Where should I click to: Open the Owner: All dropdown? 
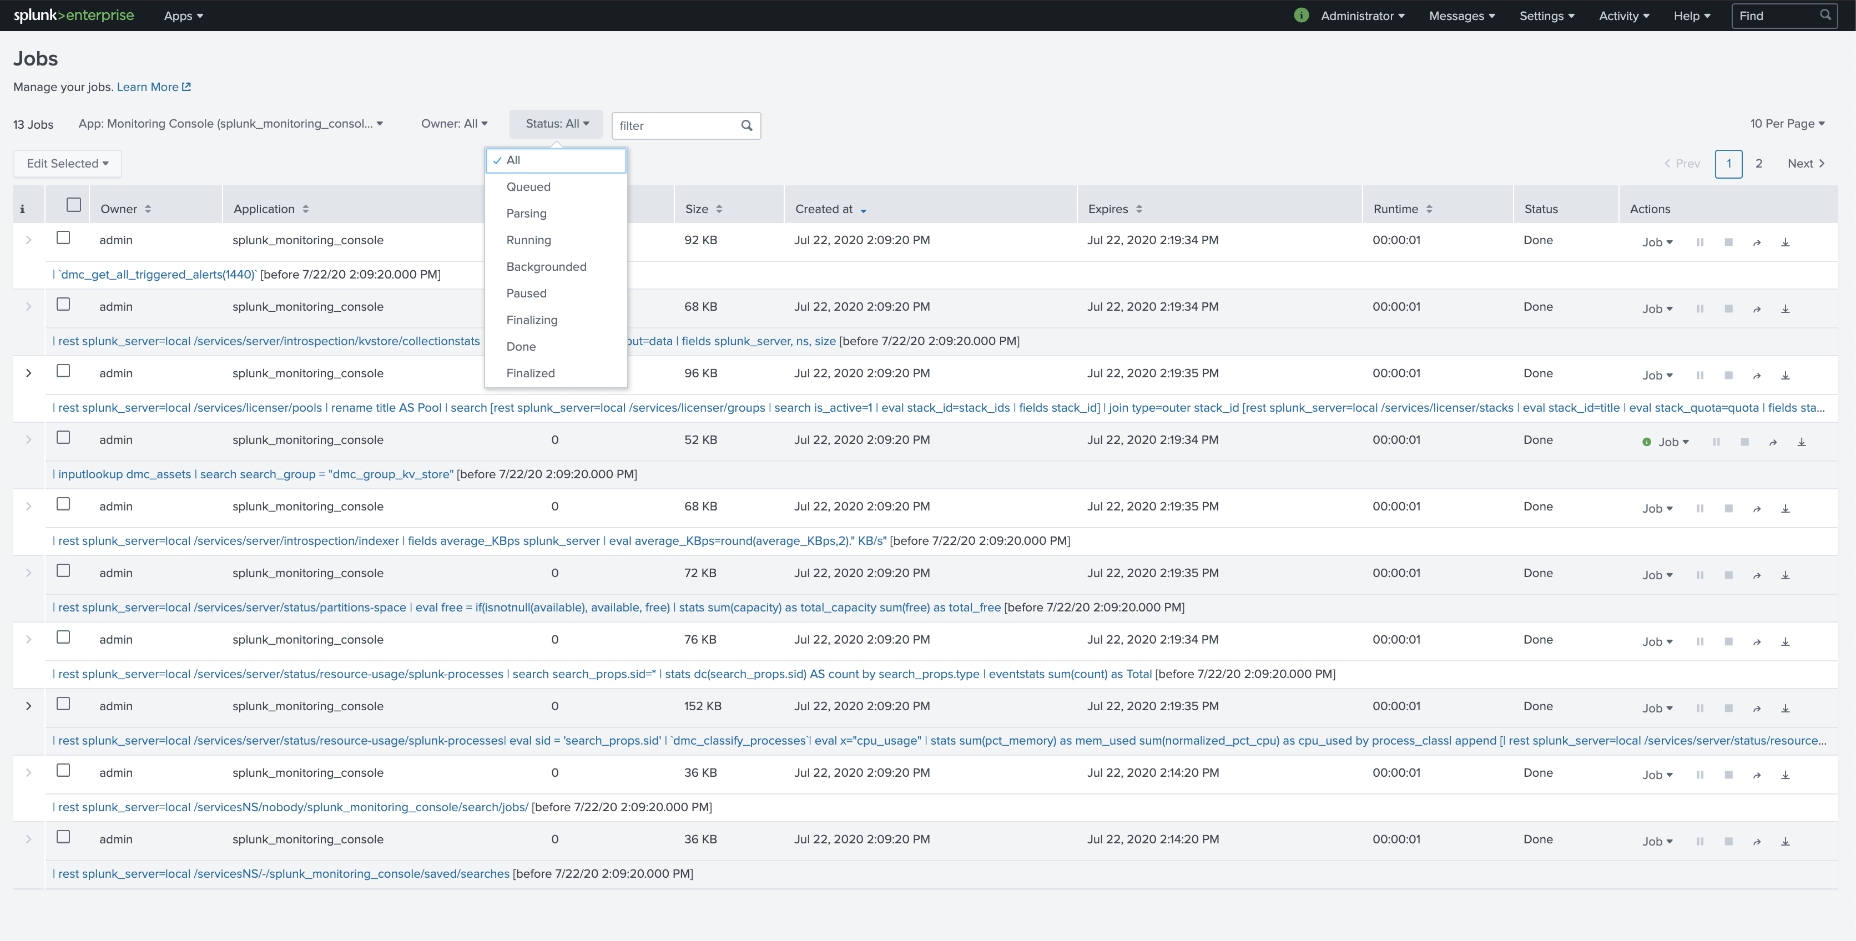tap(454, 123)
